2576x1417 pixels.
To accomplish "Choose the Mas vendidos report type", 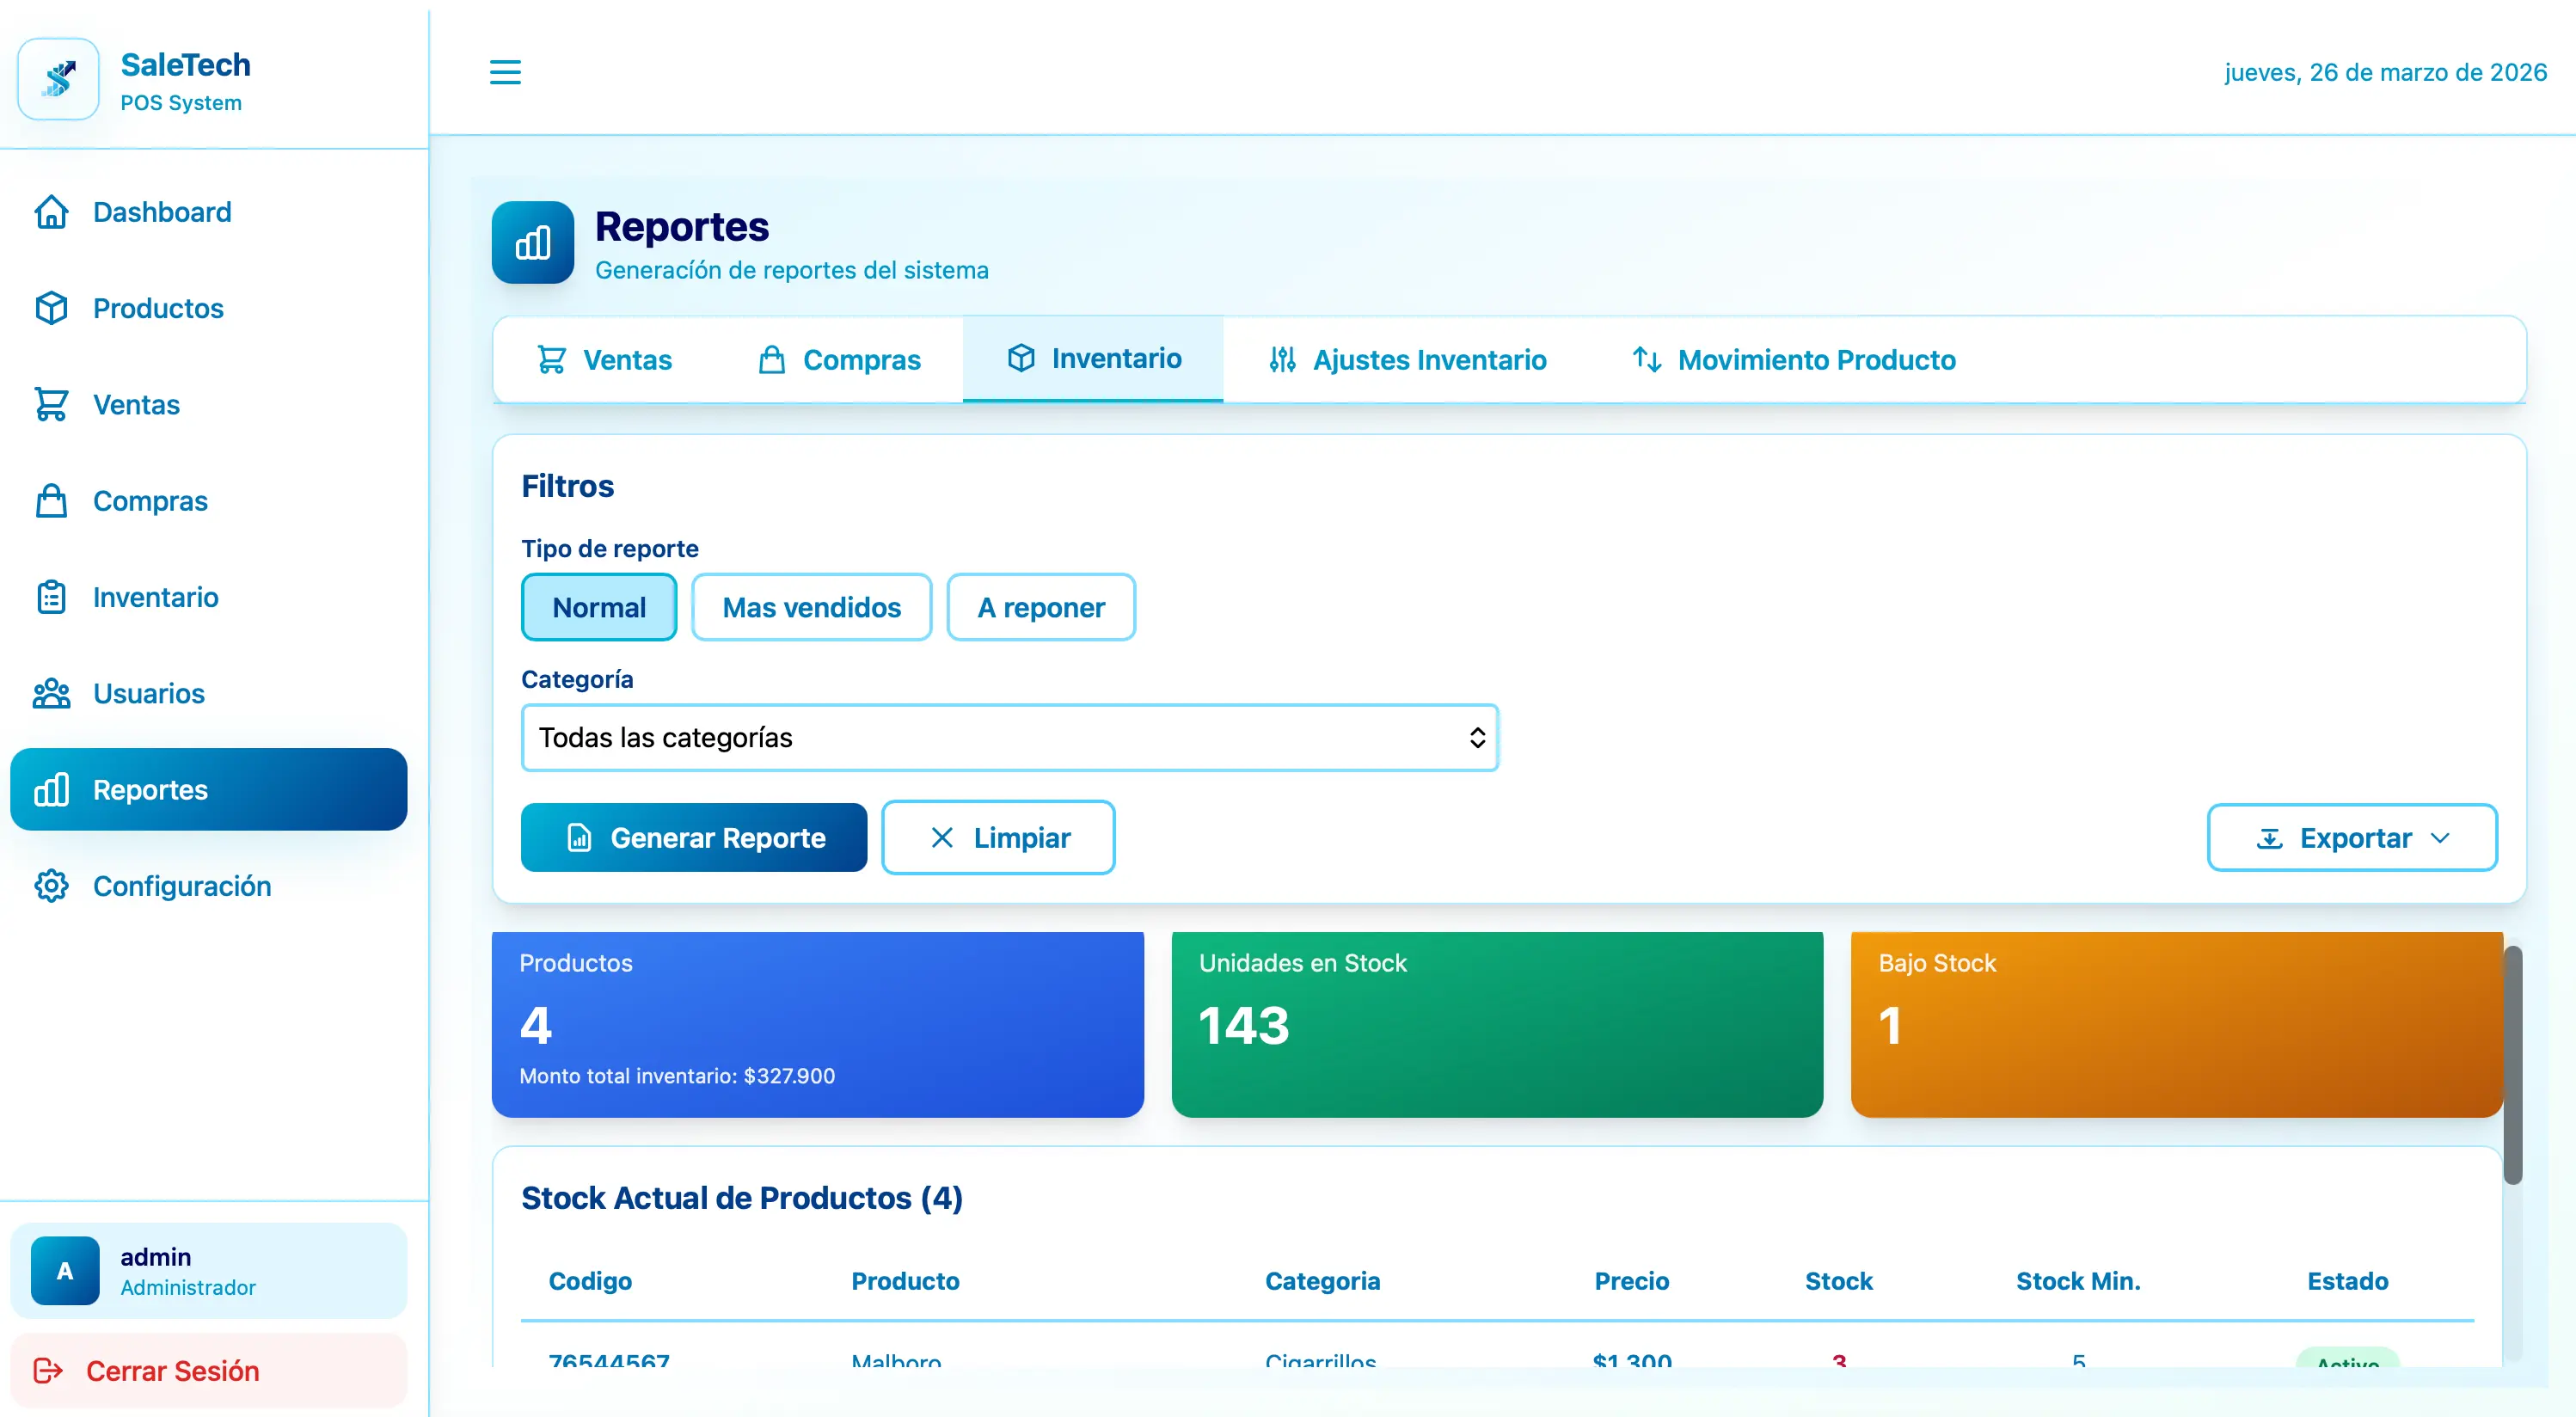I will click(x=811, y=606).
